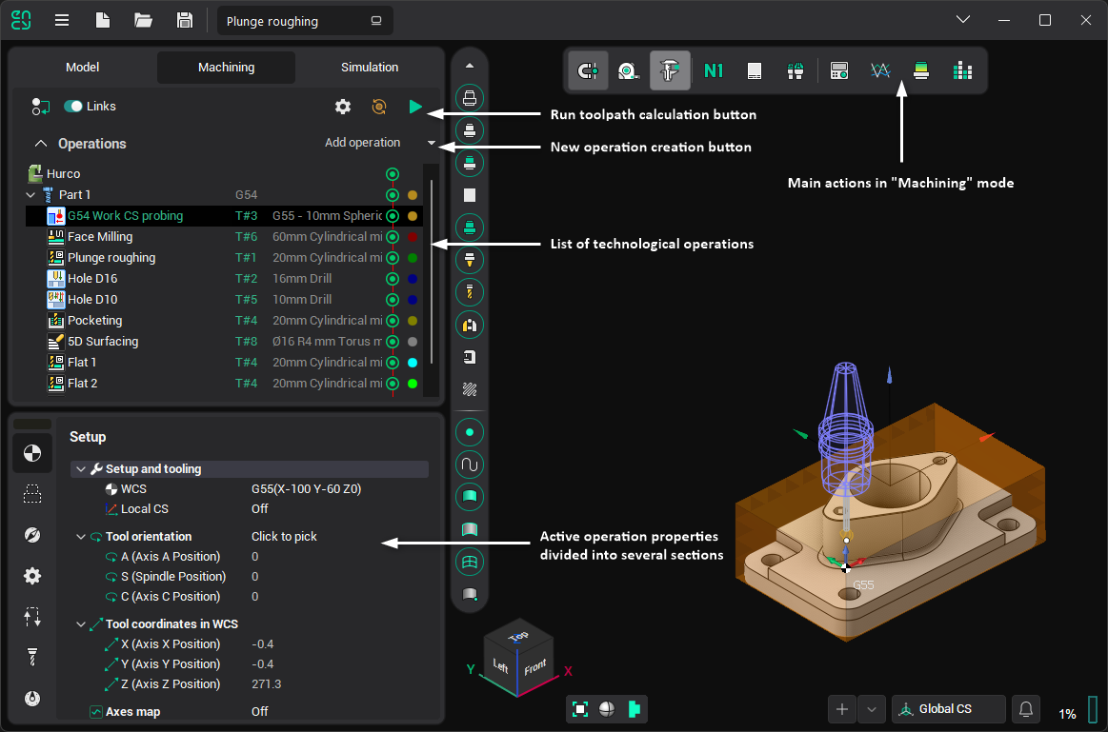Click the N1 toolbar icon
Screen dimensions: 1108x732
pyautogui.click(x=714, y=70)
